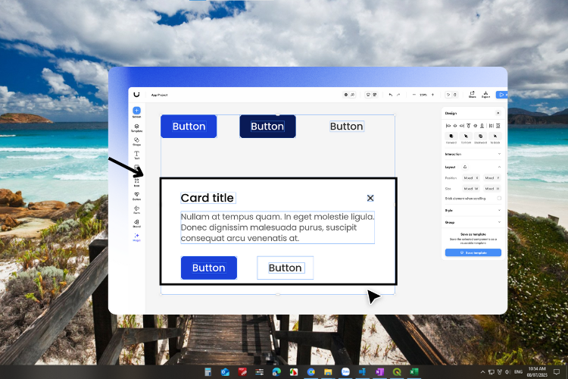Zoom in with the plus icon
568x379 pixels.
pos(432,95)
